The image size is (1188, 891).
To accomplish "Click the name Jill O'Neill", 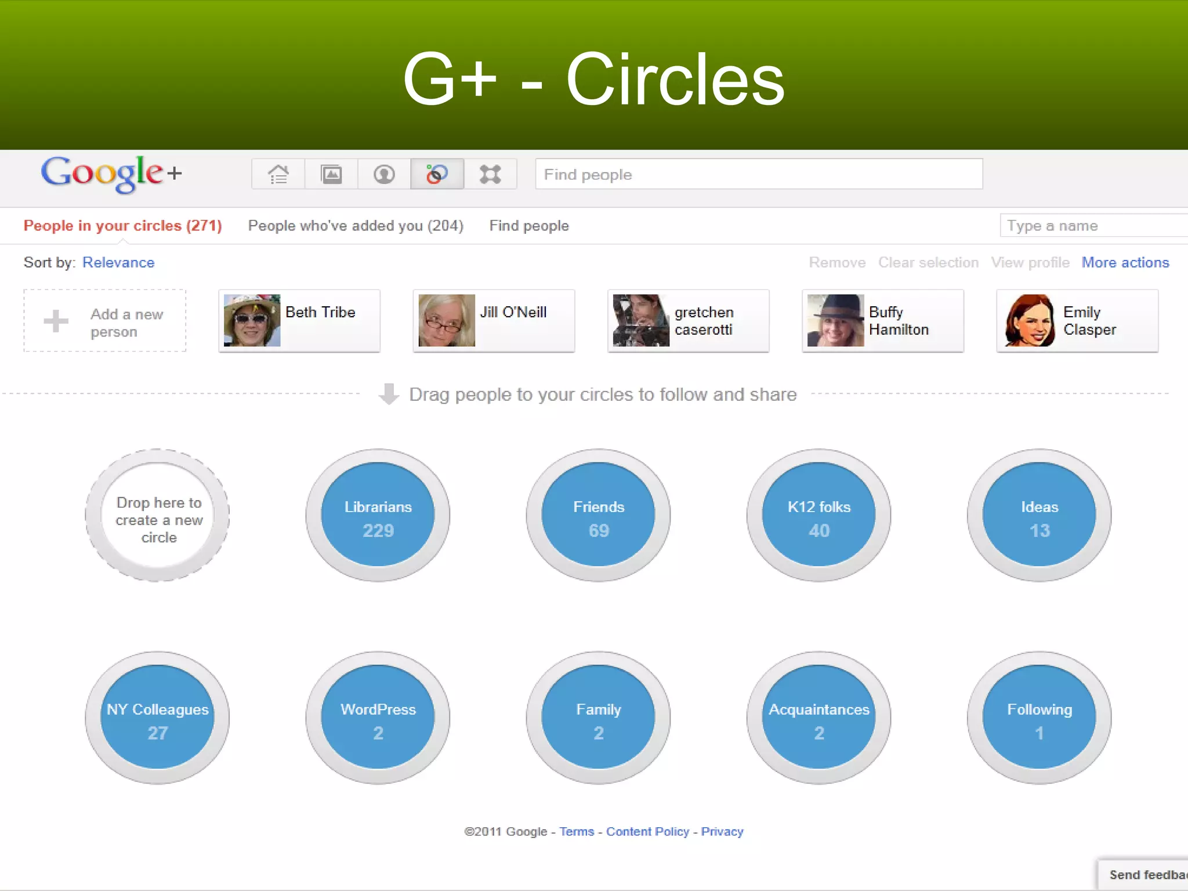I will (513, 312).
